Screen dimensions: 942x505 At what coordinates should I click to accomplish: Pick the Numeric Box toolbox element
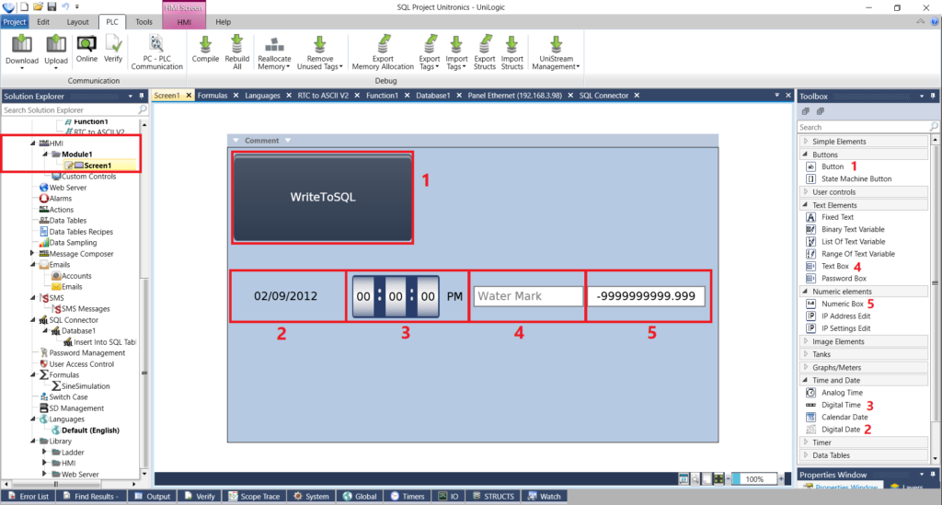pyautogui.click(x=843, y=304)
